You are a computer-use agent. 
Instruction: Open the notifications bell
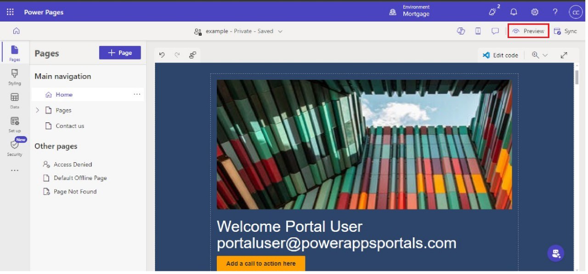[x=514, y=12]
